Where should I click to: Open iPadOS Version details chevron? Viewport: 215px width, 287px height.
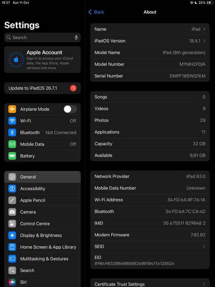(x=204, y=41)
